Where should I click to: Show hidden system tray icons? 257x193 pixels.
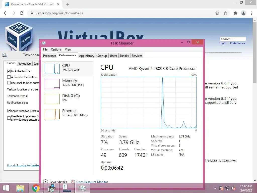215,188
